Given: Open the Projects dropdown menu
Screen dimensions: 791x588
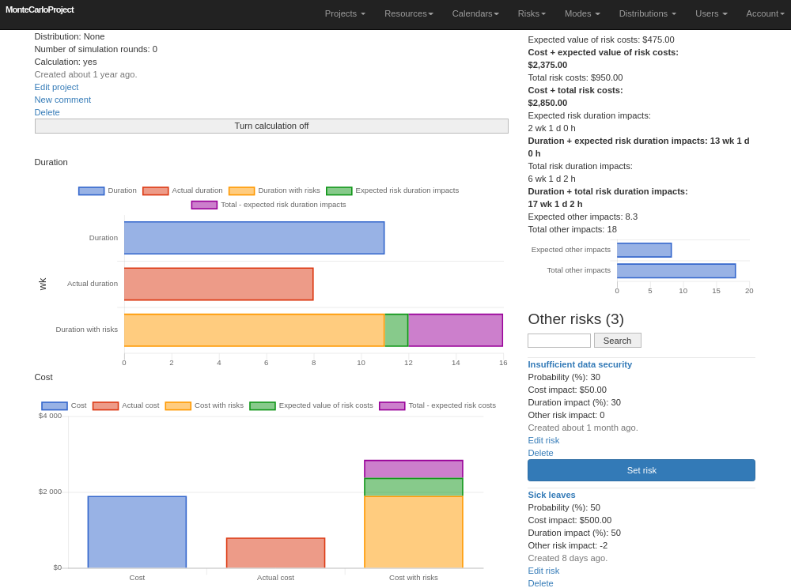Looking at the screenshot, I should (x=345, y=13).
